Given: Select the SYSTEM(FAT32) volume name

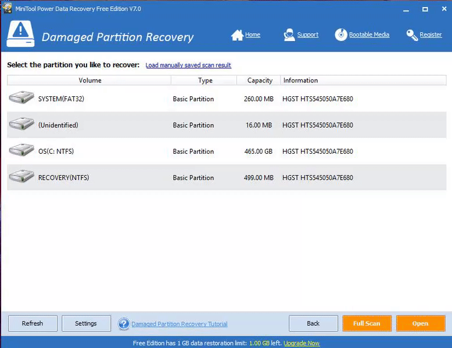Looking at the screenshot, I should [x=61, y=99].
